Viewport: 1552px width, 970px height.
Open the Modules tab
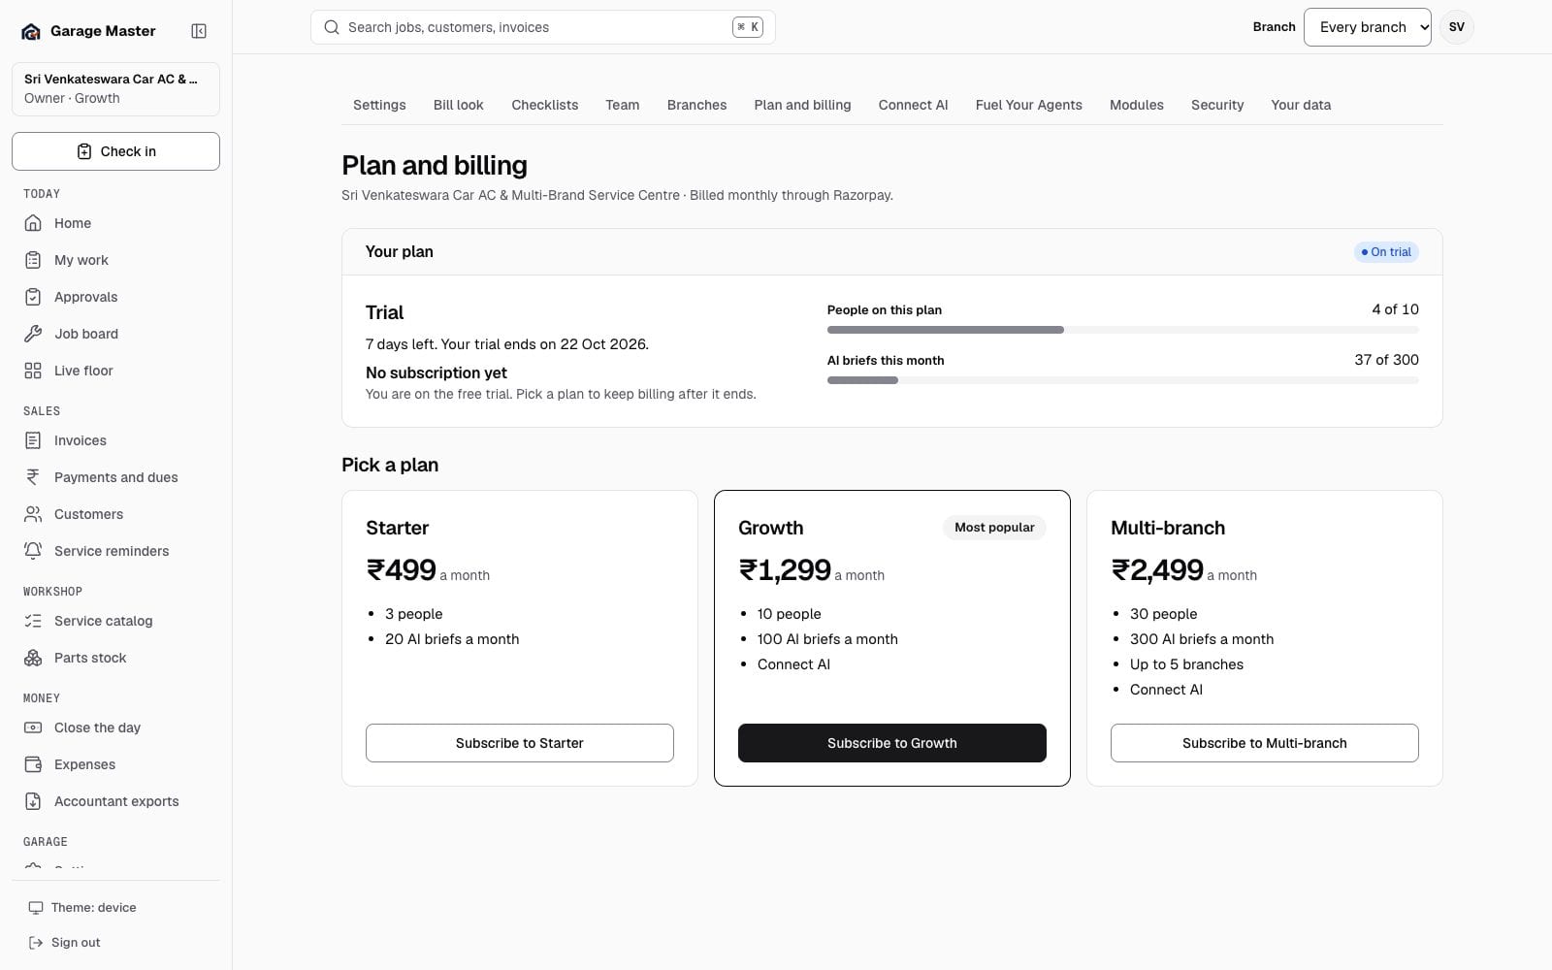[x=1136, y=105]
